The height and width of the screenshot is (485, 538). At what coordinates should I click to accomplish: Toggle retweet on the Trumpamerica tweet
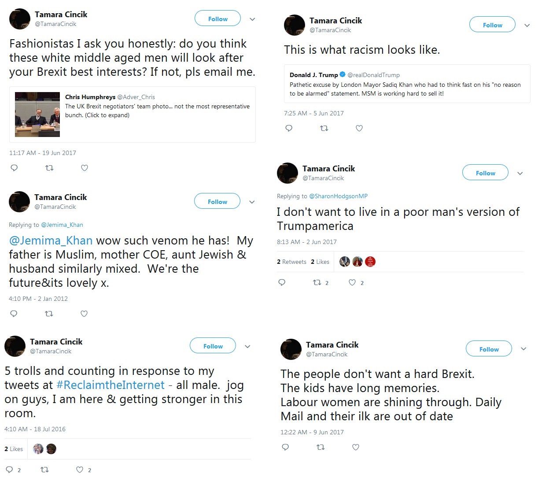[317, 282]
